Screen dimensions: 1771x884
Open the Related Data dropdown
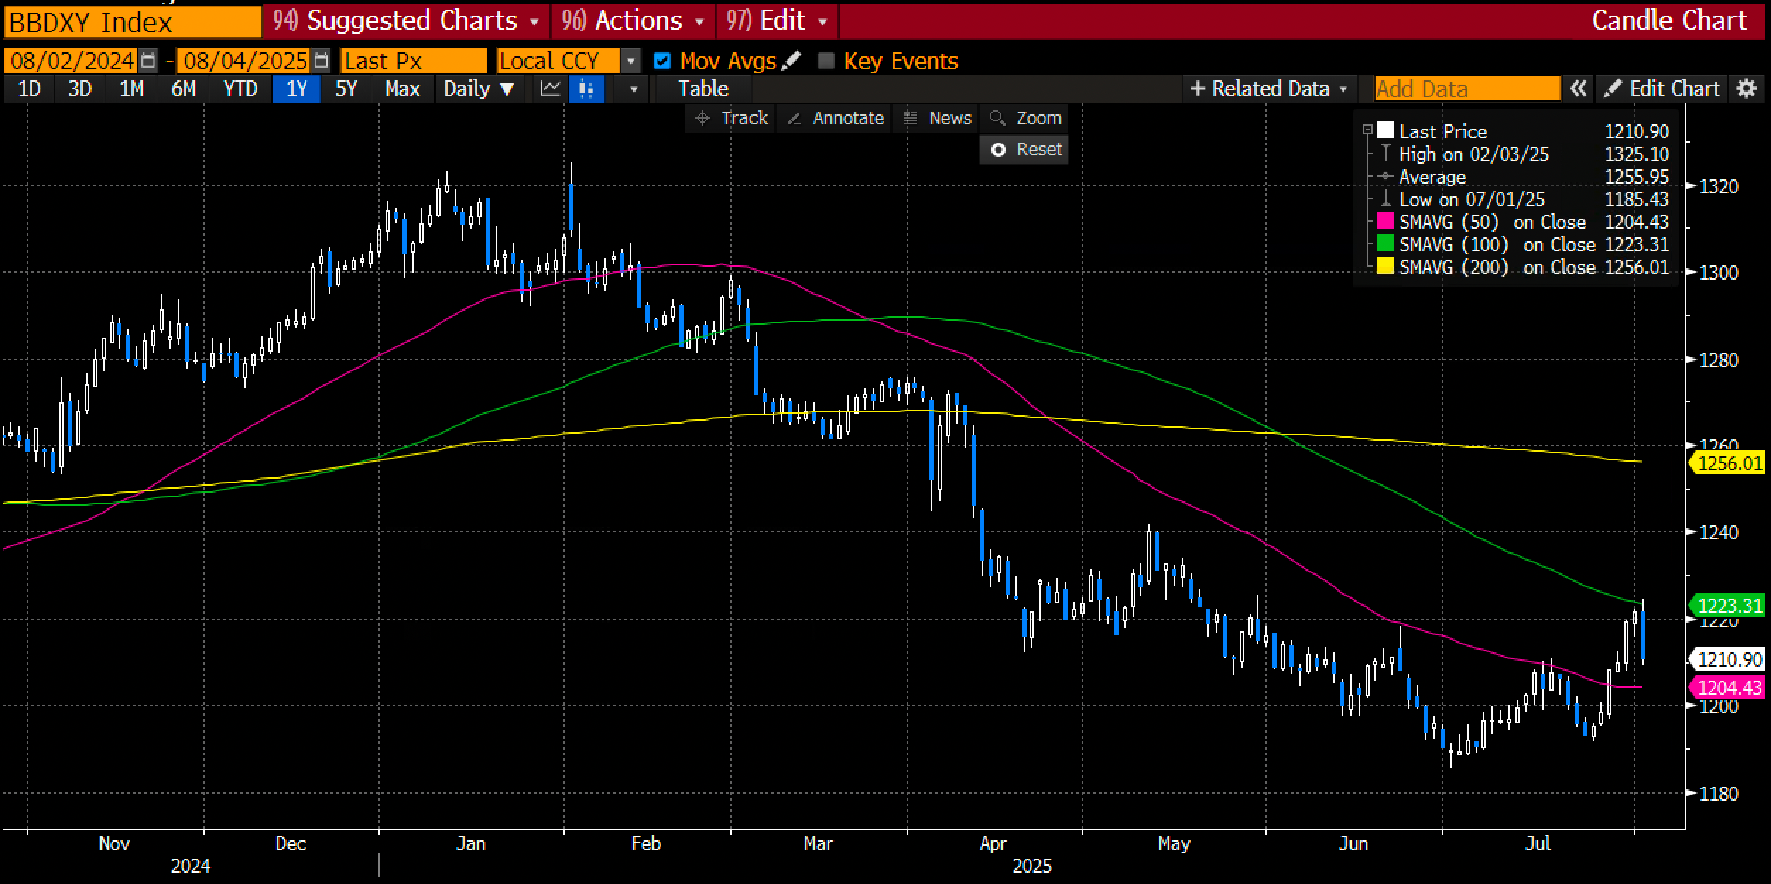1270,89
